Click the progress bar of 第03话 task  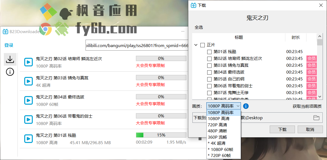pyautogui.click(x=161, y=78)
